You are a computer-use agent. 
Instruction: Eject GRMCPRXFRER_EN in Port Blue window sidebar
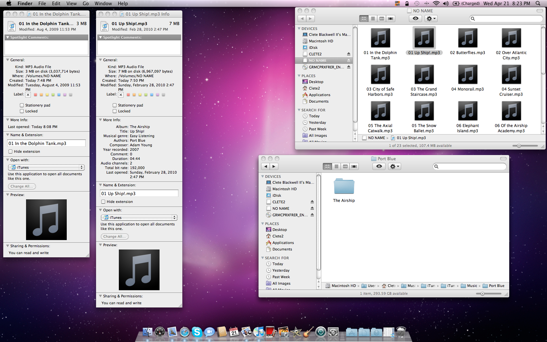[x=312, y=215]
